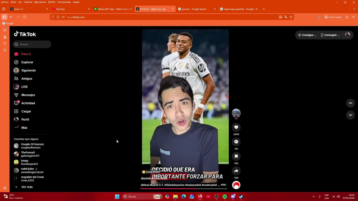Open the Google bookmark in bookmarks bar
The height and width of the screenshot is (201, 358).
click(8, 23)
